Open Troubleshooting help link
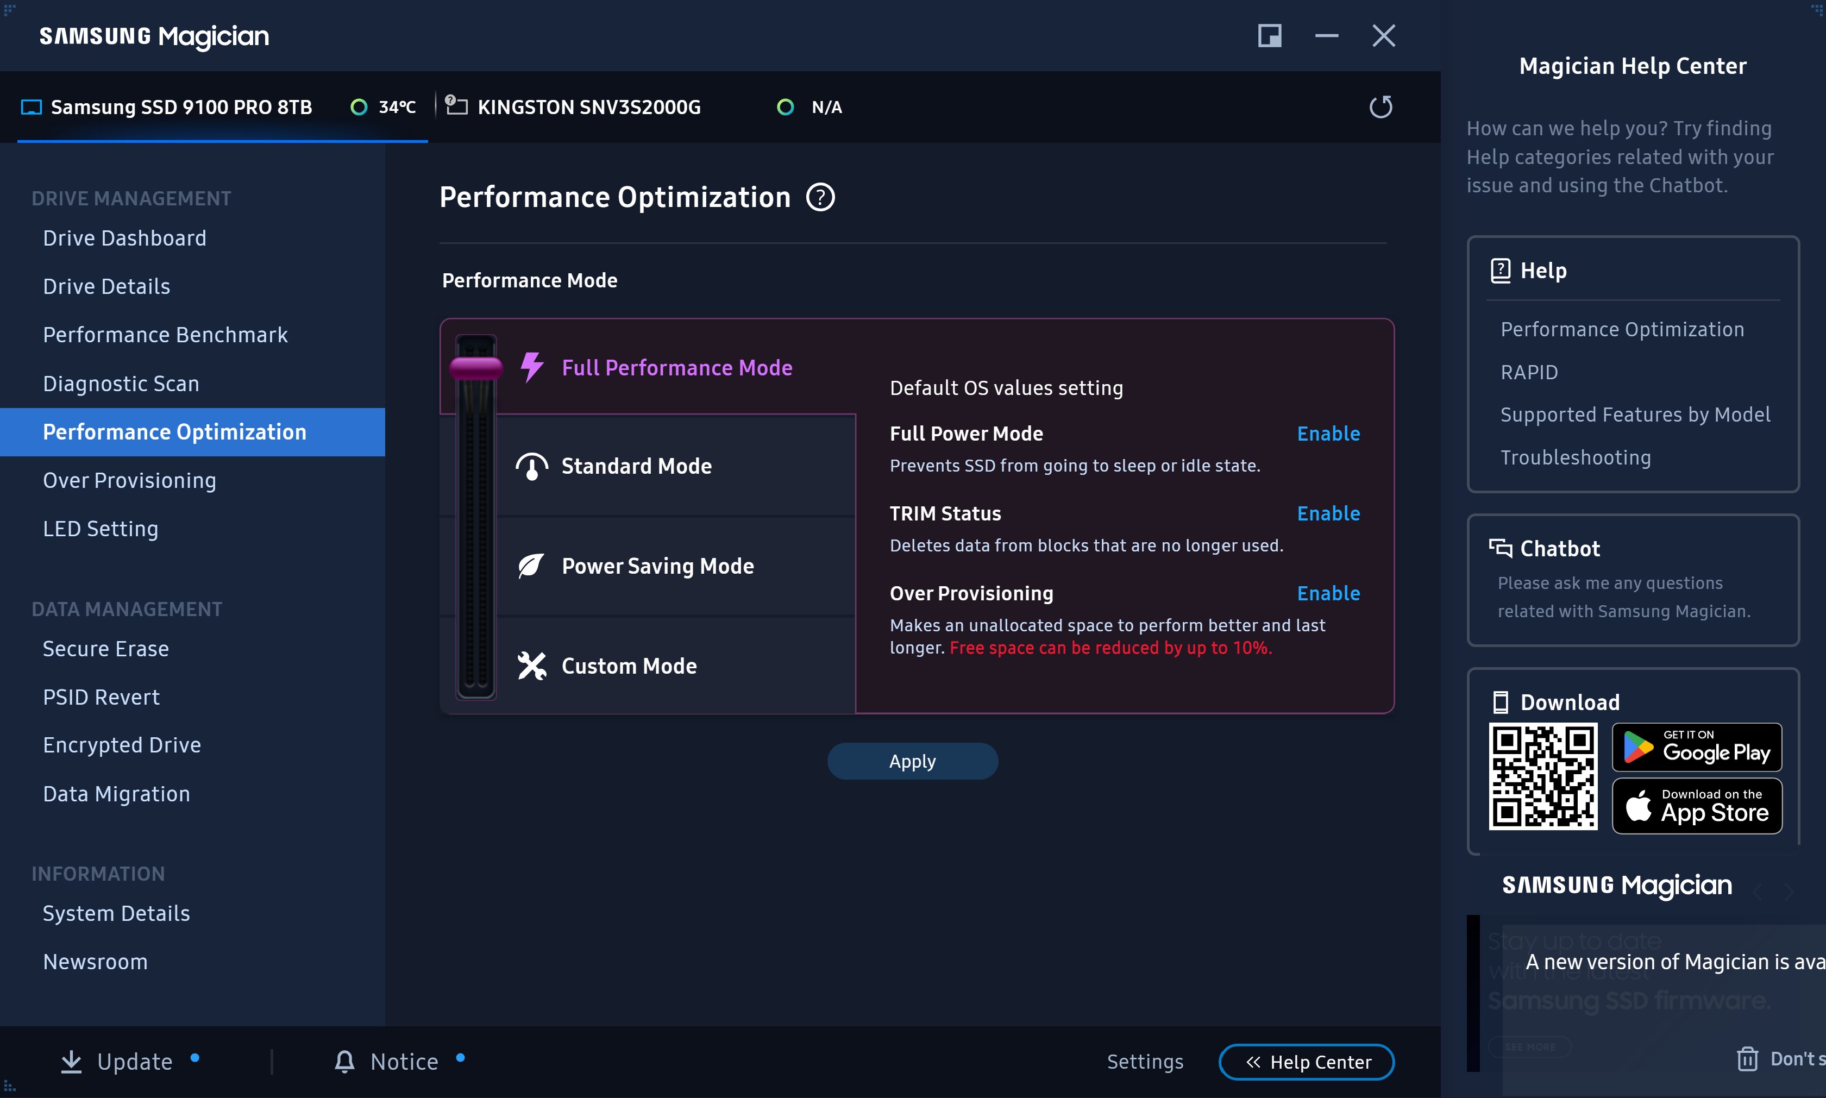The height and width of the screenshot is (1098, 1826). tap(1575, 457)
